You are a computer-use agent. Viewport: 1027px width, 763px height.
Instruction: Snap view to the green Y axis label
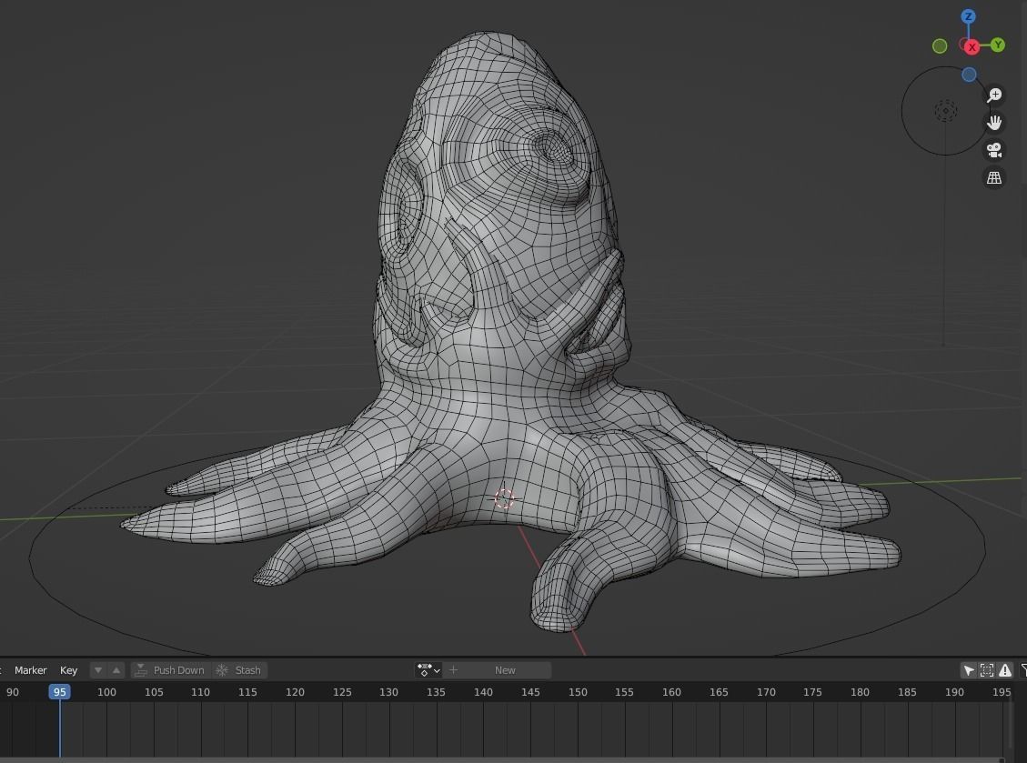pos(998,45)
